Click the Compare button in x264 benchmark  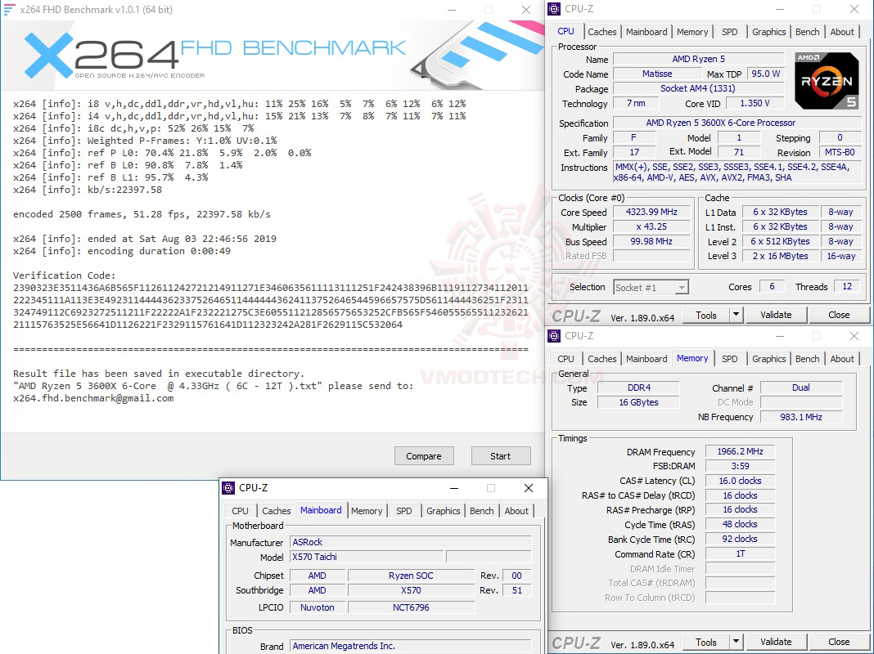[424, 455]
